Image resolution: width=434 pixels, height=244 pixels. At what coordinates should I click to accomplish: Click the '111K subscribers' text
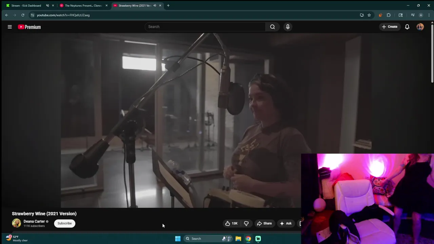pos(34,226)
